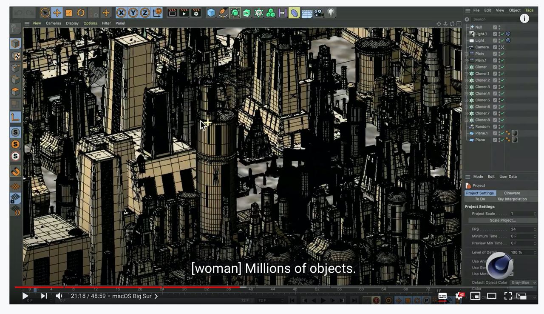
Task: Skip to next video
Action: (x=44, y=296)
